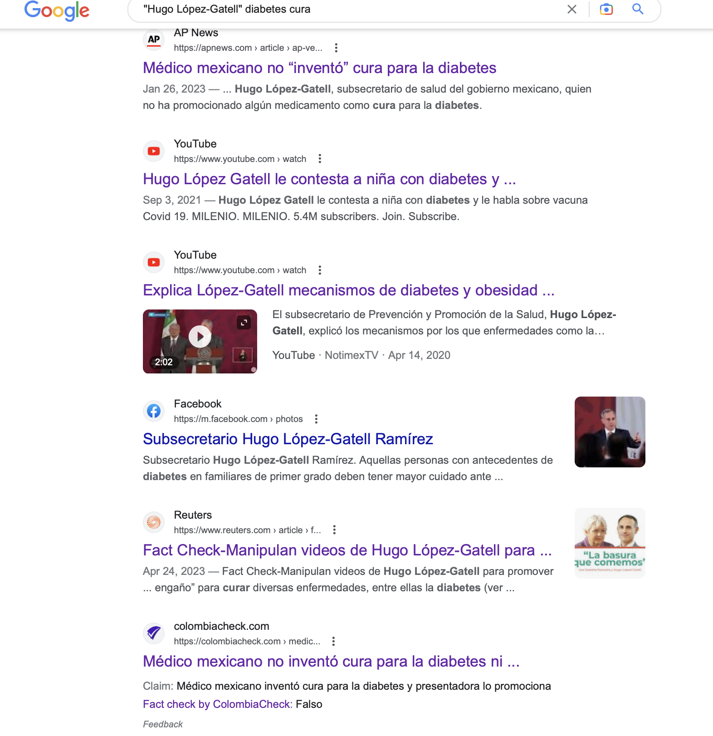The width and height of the screenshot is (713, 736).
Task: Open three-dot menu for Facebook result
Action: coord(317,419)
